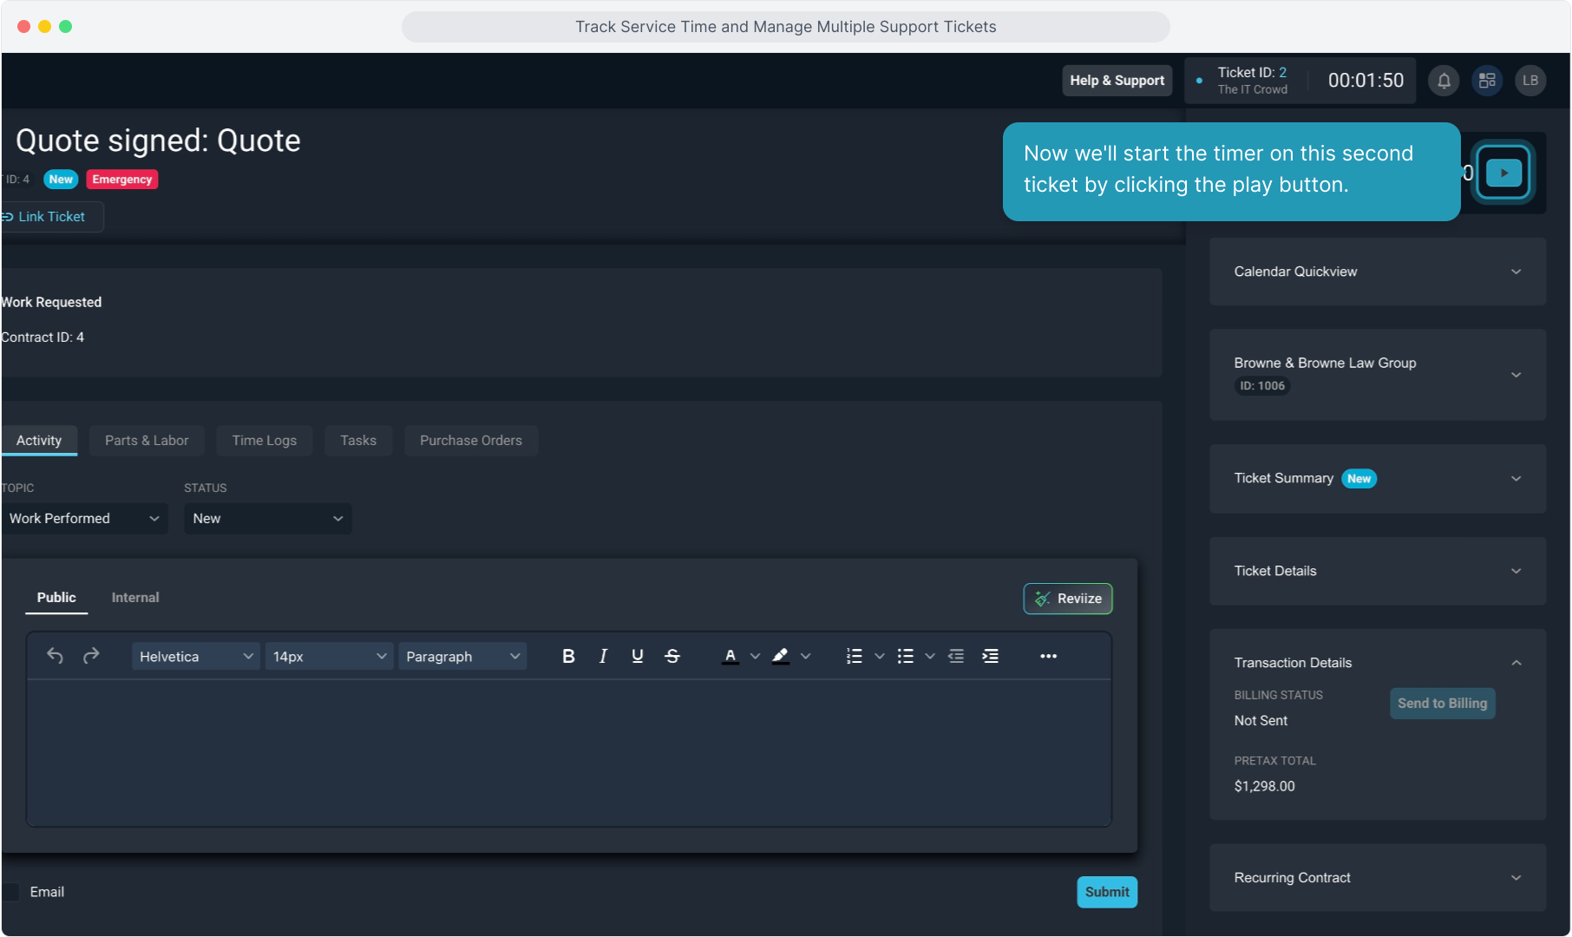Enable the Email checkbox

coord(11,892)
